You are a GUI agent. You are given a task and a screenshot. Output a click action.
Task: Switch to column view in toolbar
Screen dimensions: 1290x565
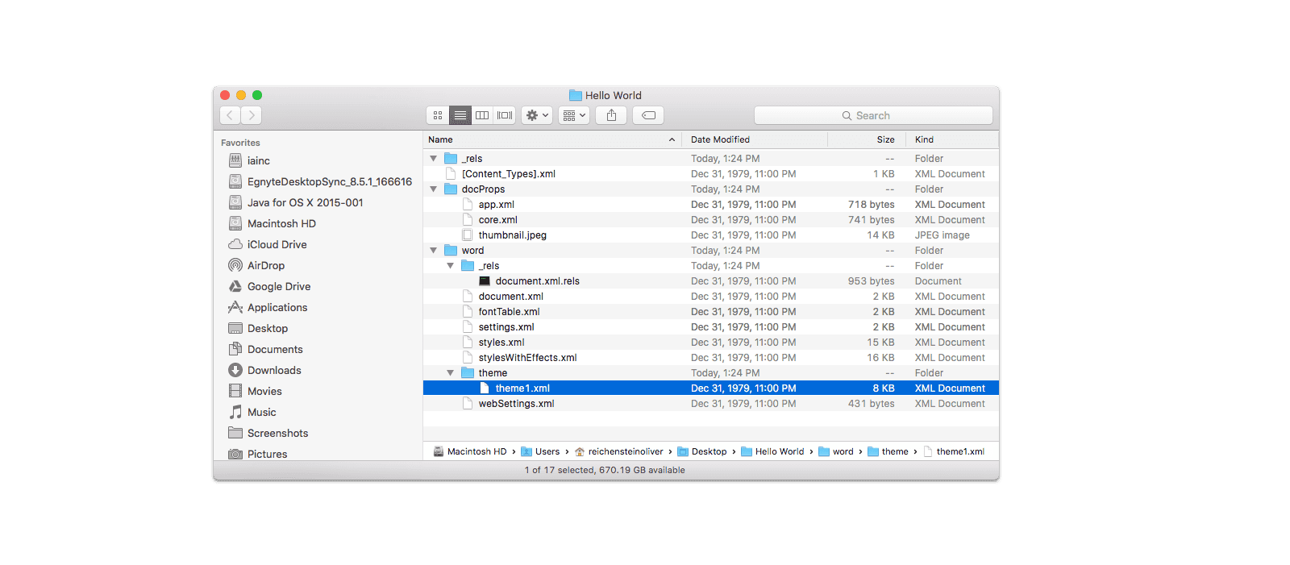point(482,115)
